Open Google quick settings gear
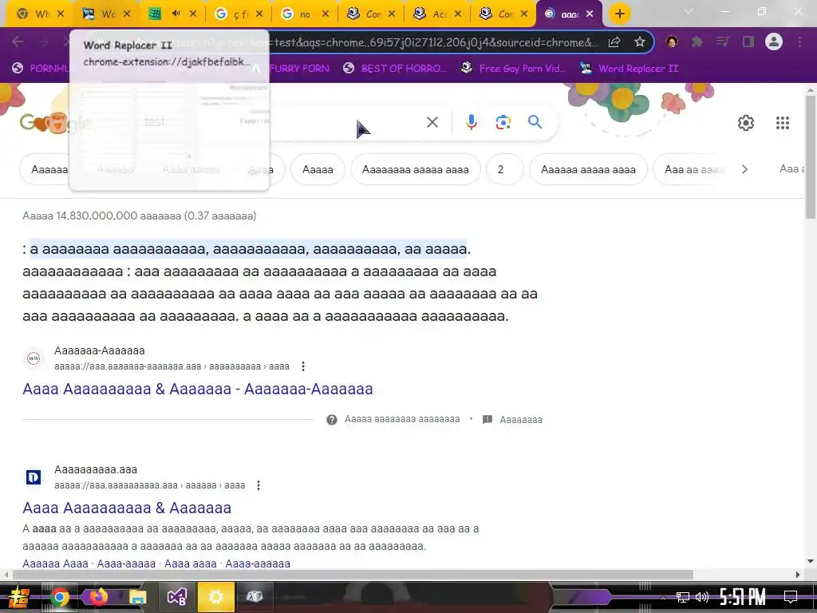Image resolution: width=817 pixels, height=613 pixels. pos(746,123)
